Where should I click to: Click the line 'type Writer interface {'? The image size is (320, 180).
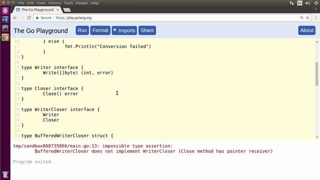[x=52, y=67]
